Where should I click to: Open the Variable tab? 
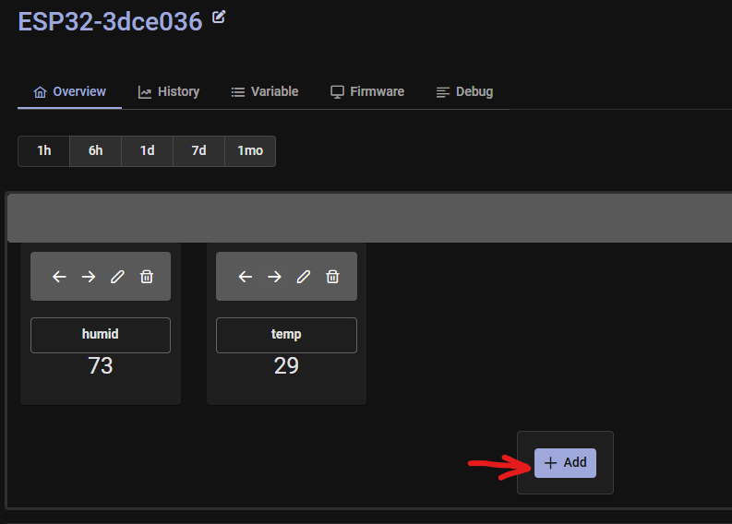coord(265,91)
